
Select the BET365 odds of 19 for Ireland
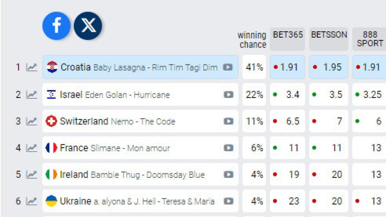coord(287,175)
